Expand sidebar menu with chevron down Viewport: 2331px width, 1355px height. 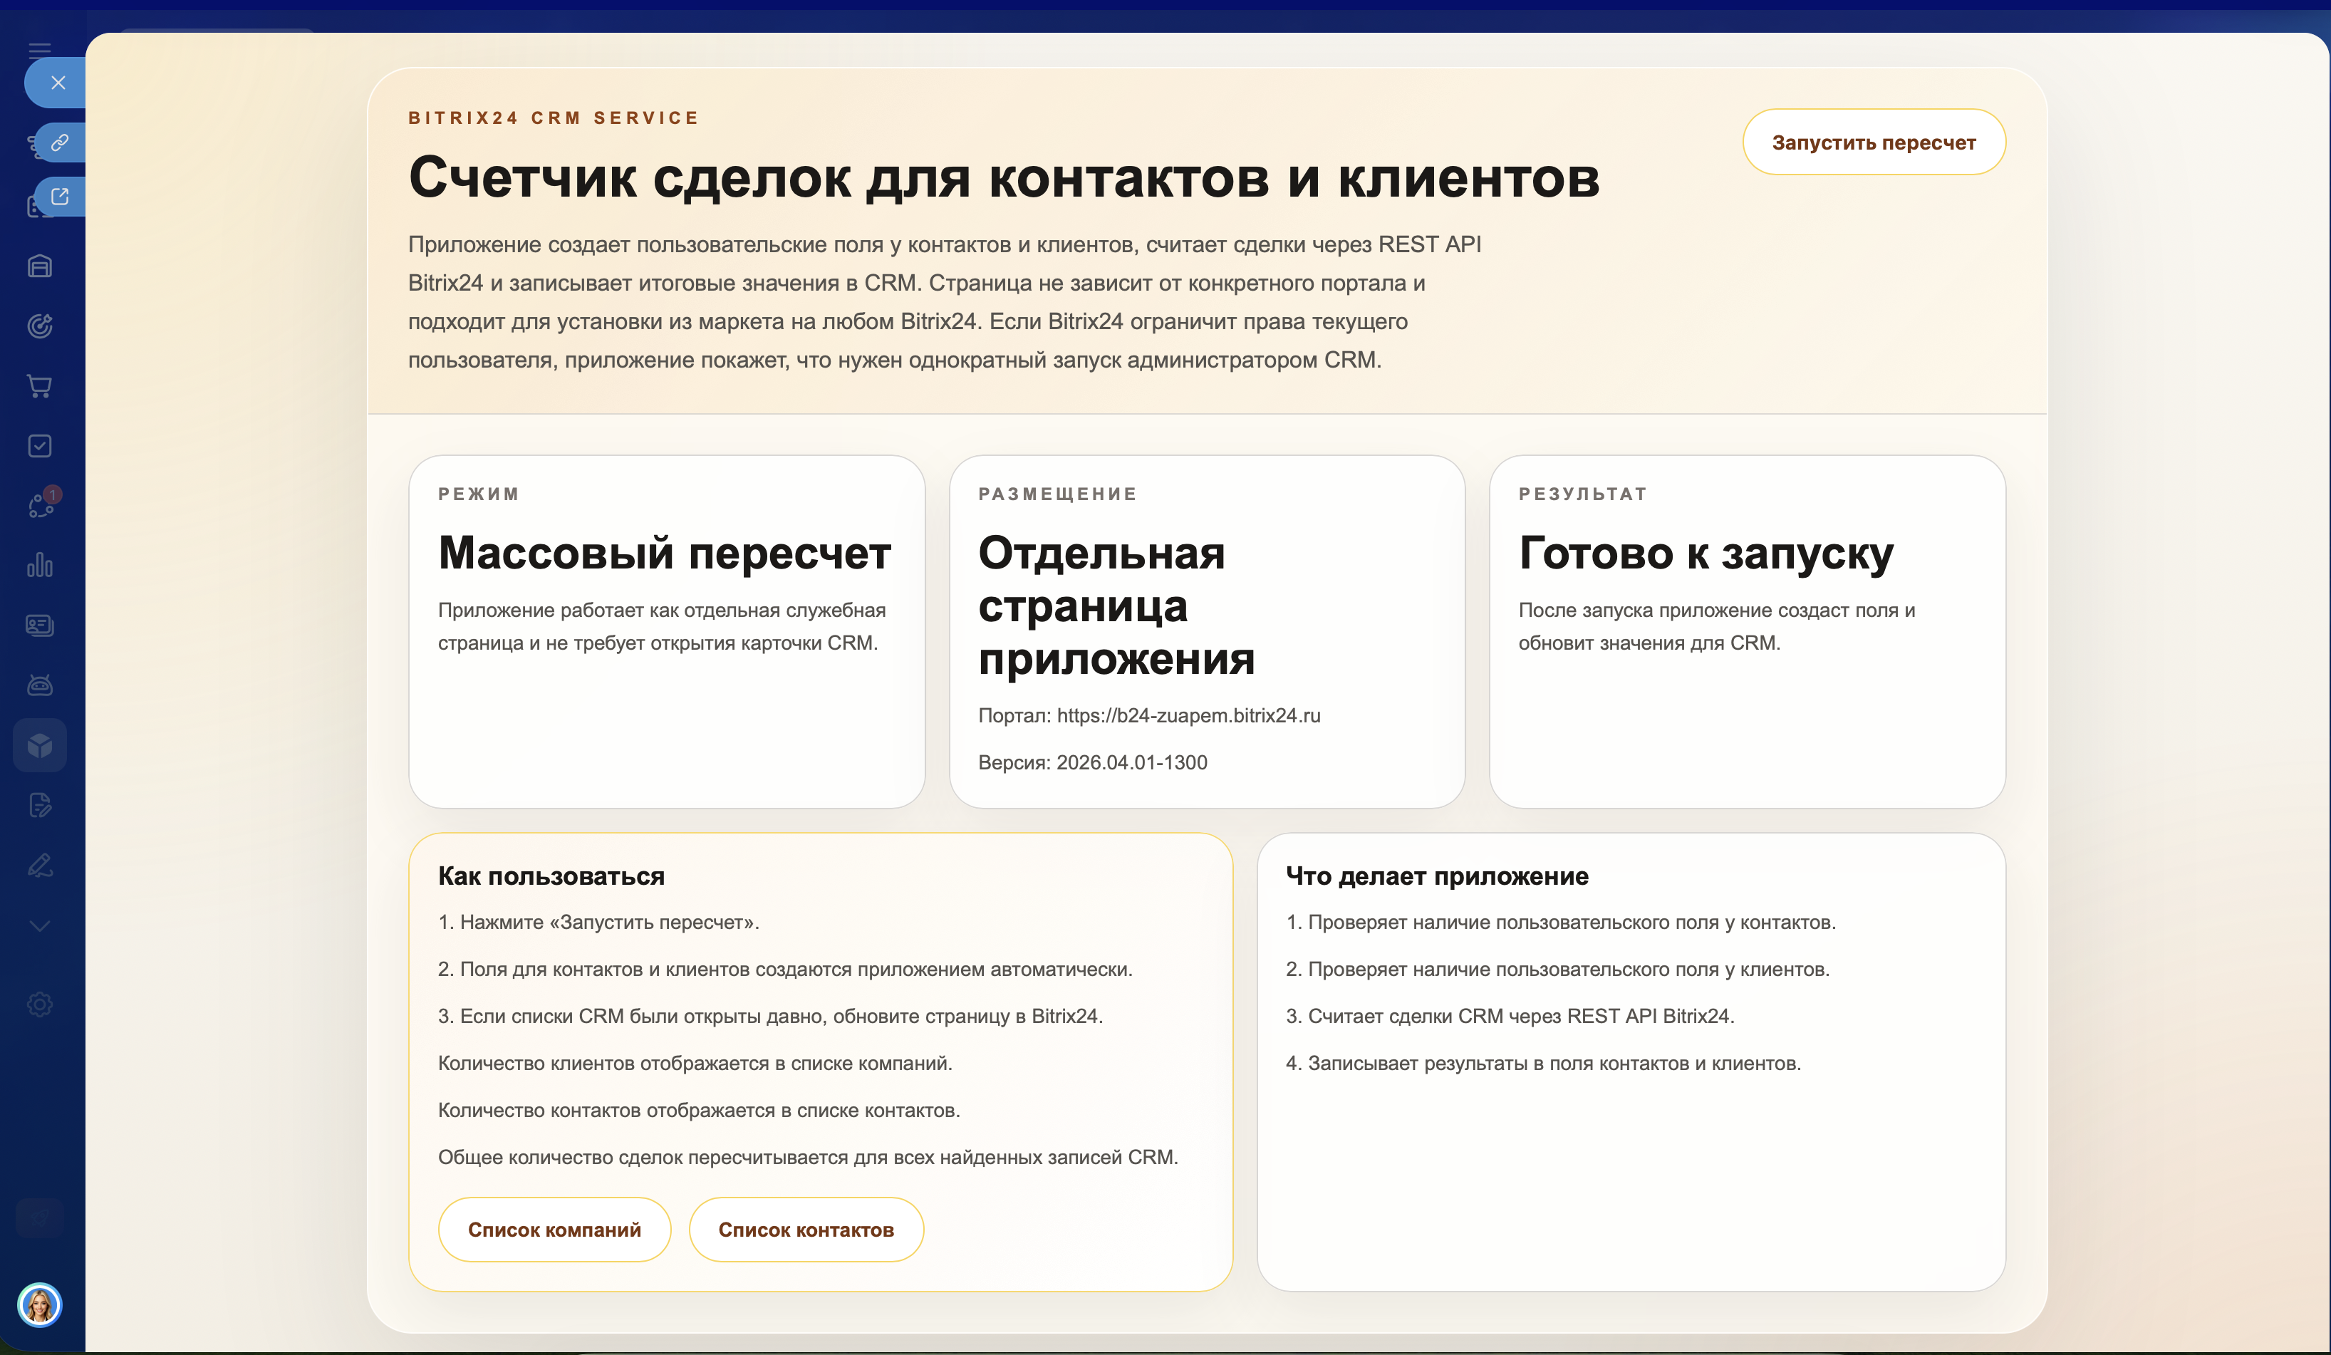(x=40, y=926)
